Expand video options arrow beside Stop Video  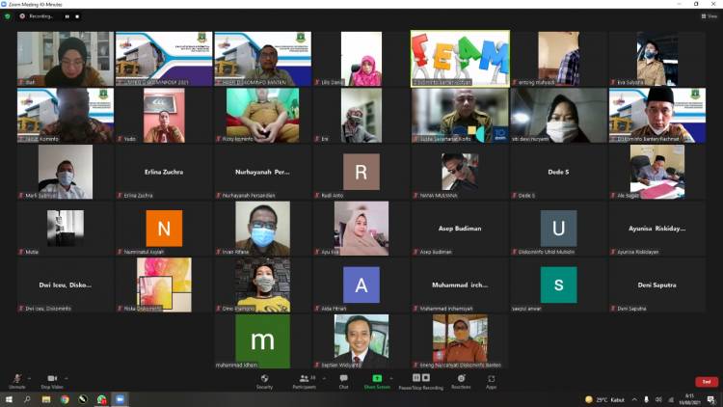pos(67,378)
